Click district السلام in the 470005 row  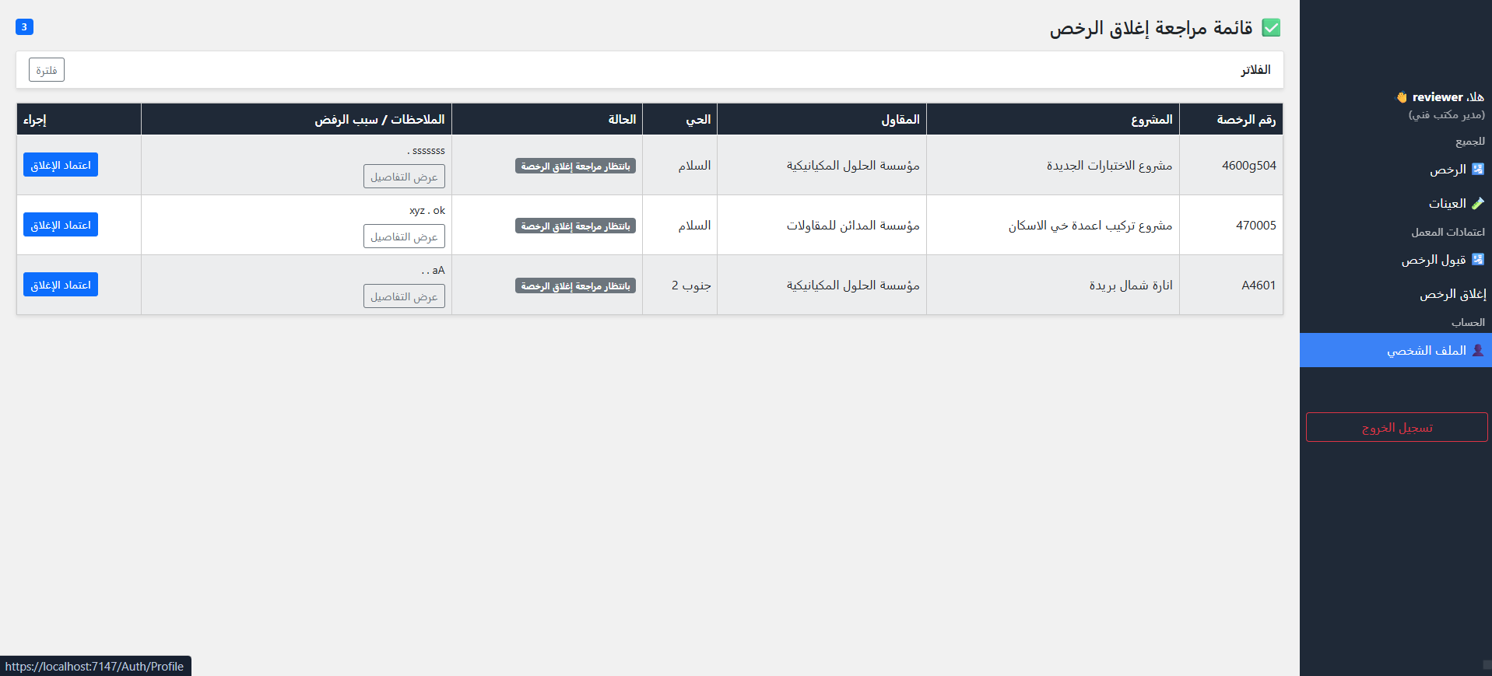[x=694, y=226]
